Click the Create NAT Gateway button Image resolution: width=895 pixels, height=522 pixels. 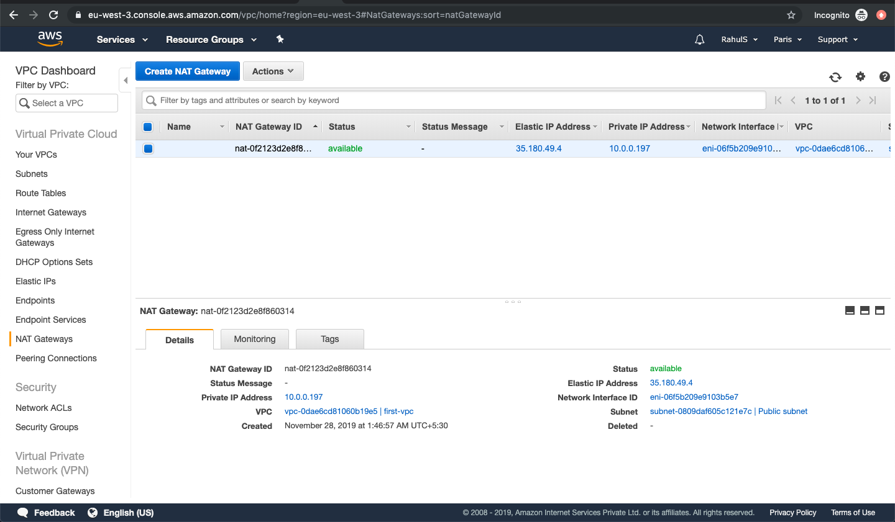187,71
